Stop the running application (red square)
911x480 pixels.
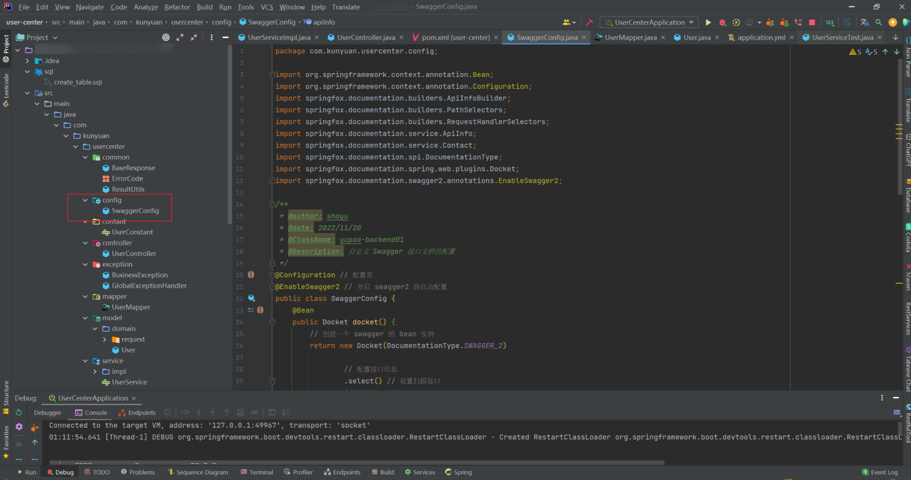(x=812, y=22)
